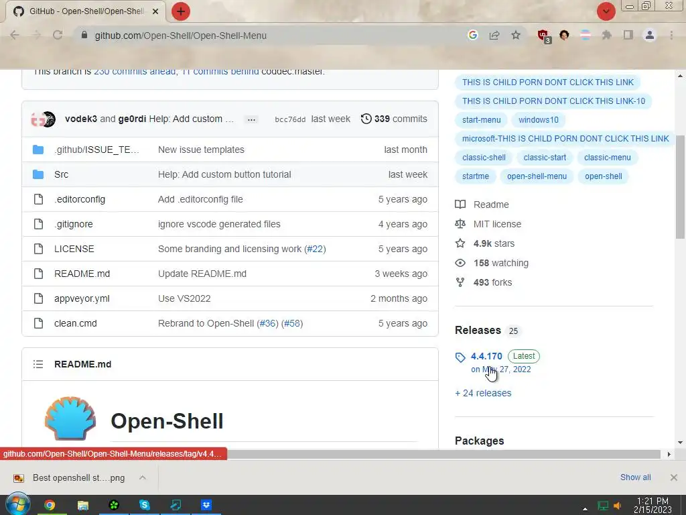Bookmark this page with the star icon
Viewport: 686px width, 515px height.
516,35
